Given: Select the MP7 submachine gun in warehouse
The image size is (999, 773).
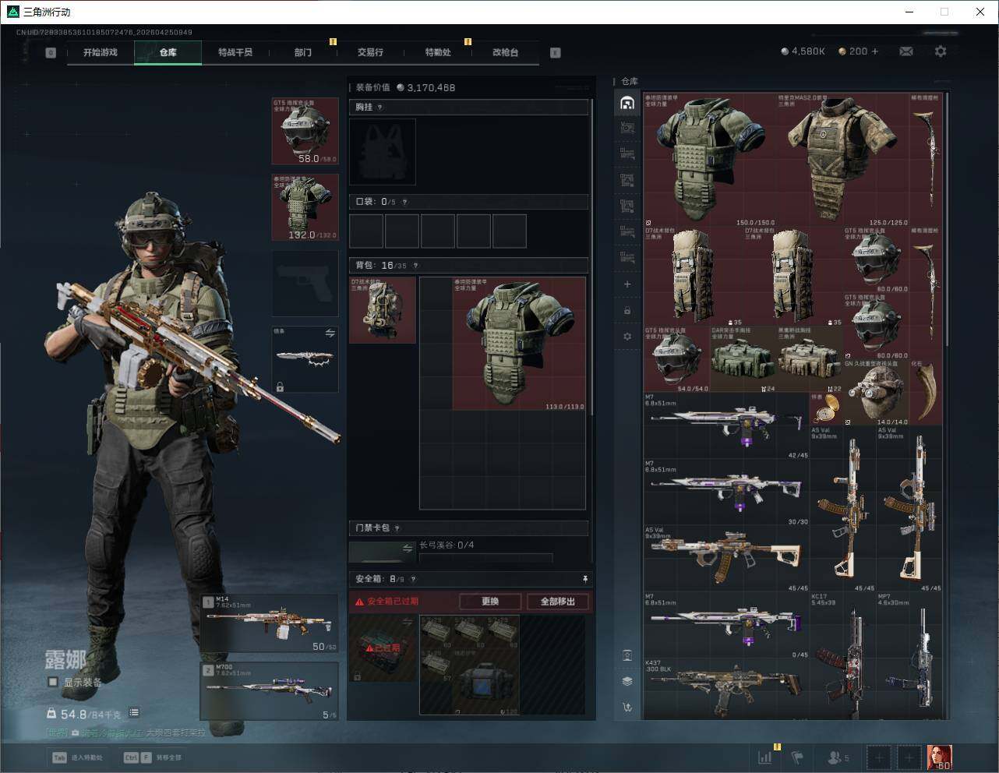Looking at the screenshot, I should tap(909, 656).
